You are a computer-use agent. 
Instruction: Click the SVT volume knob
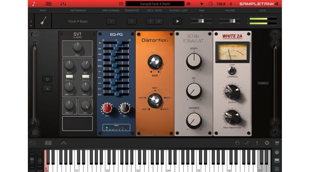69,105
